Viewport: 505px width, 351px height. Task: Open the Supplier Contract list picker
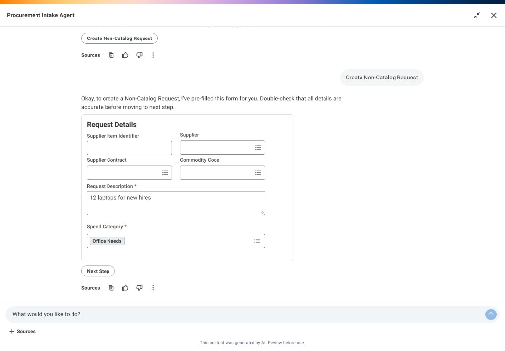[x=165, y=173]
